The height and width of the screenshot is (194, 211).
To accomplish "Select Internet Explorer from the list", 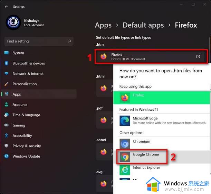I will tap(162, 170).
